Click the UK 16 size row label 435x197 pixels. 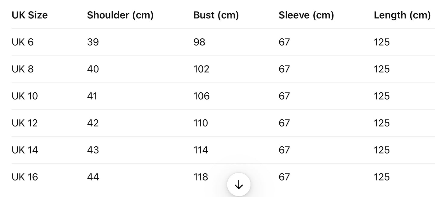pyautogui.click(x=25, y=177)
